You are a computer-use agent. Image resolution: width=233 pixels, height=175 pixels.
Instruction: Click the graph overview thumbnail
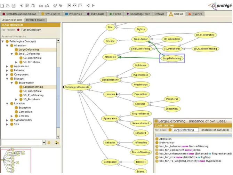(16, 160)
